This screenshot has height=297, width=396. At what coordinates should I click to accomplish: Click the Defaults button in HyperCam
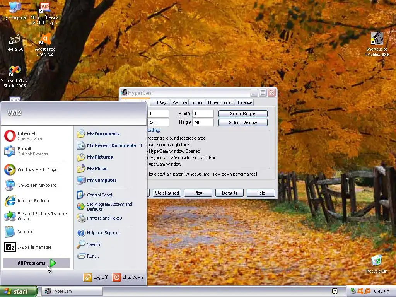click(x=229, y=193)
